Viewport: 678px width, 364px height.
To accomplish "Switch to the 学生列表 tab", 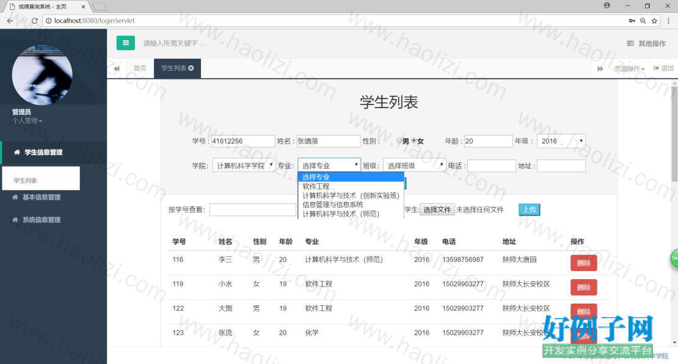I will pyautogui.click(x=174, y=68).
